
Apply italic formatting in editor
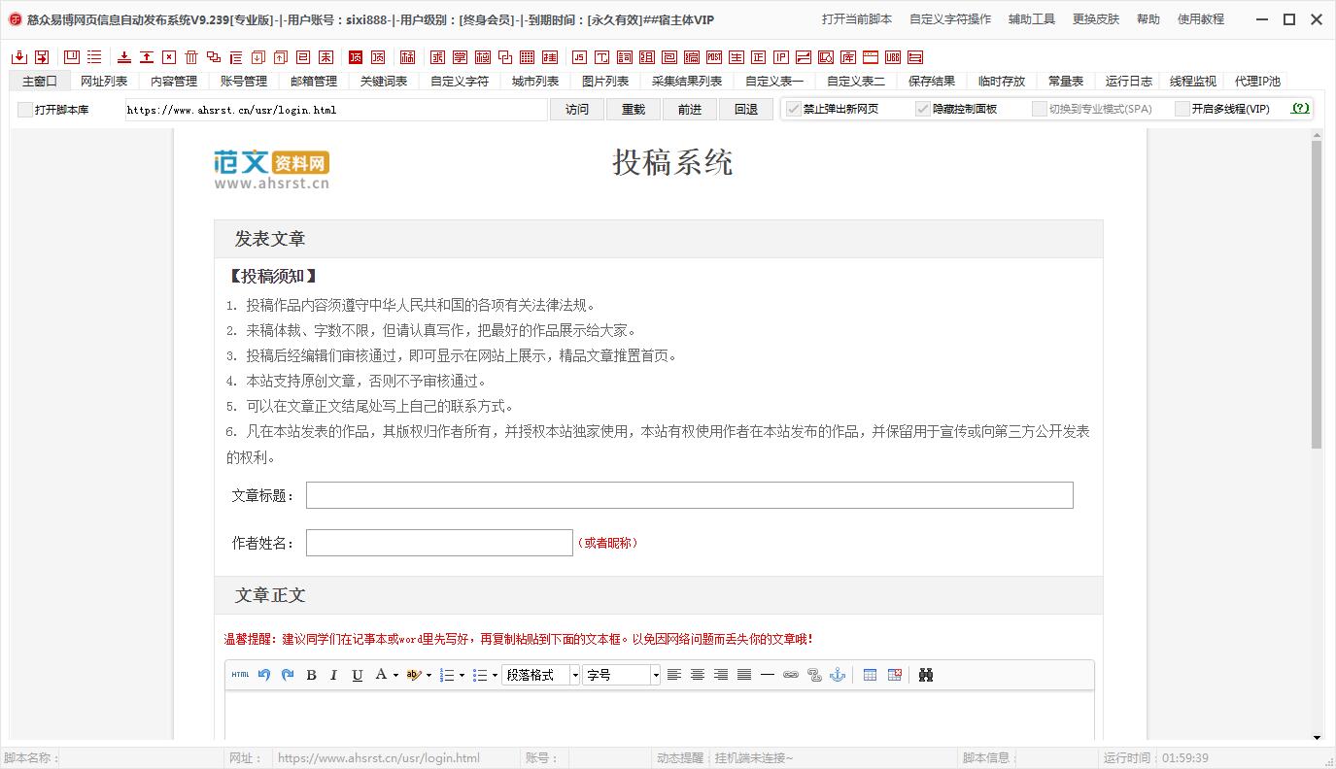coord(334,675)
